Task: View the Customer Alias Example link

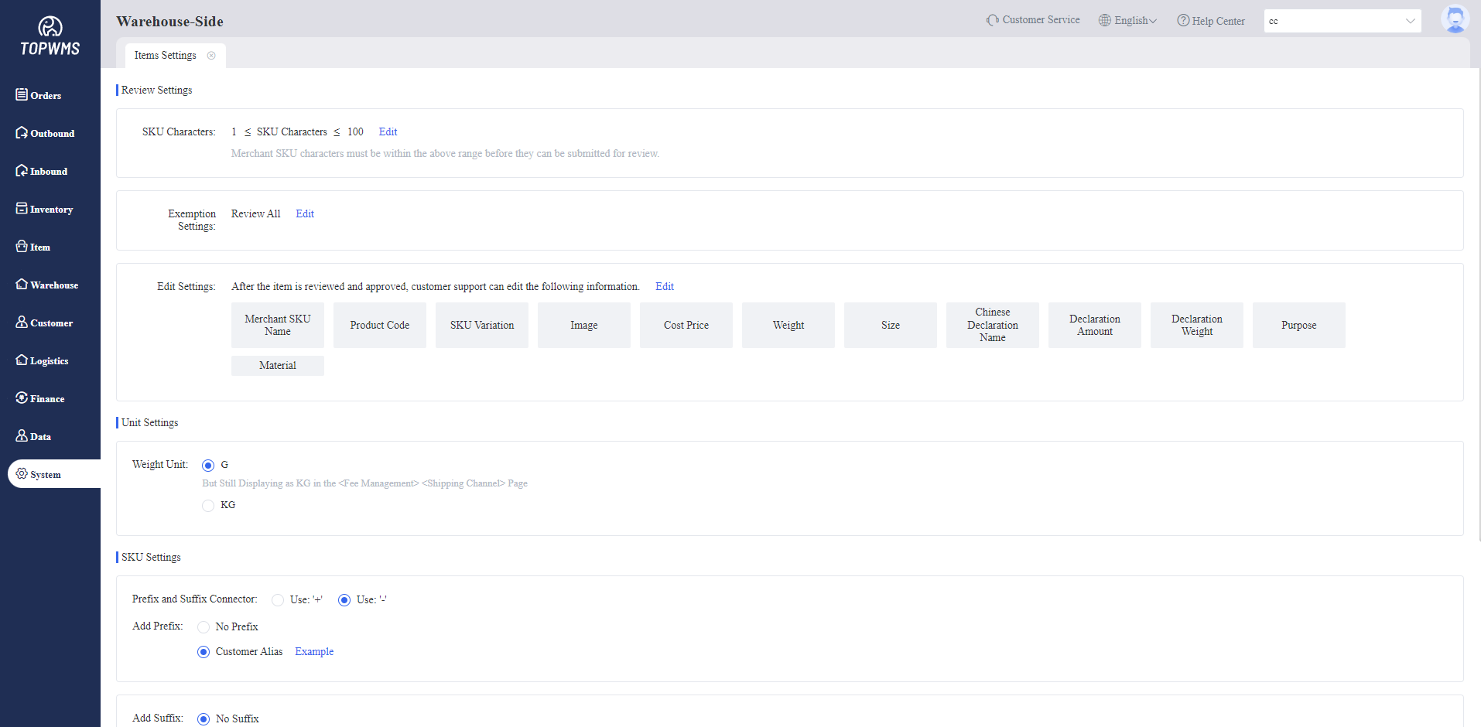Action: point(314,652)
